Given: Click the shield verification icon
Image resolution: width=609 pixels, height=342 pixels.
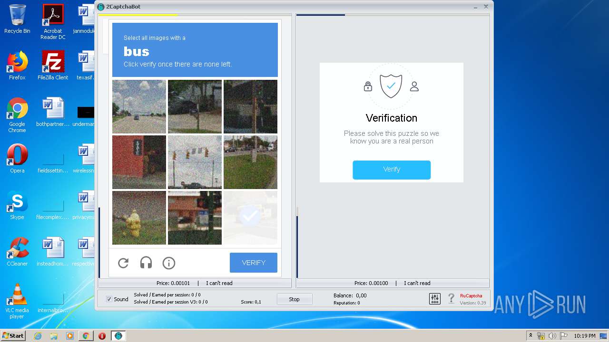Looking at the screenshot, I should pyautogui.click(x=391, y=86).
